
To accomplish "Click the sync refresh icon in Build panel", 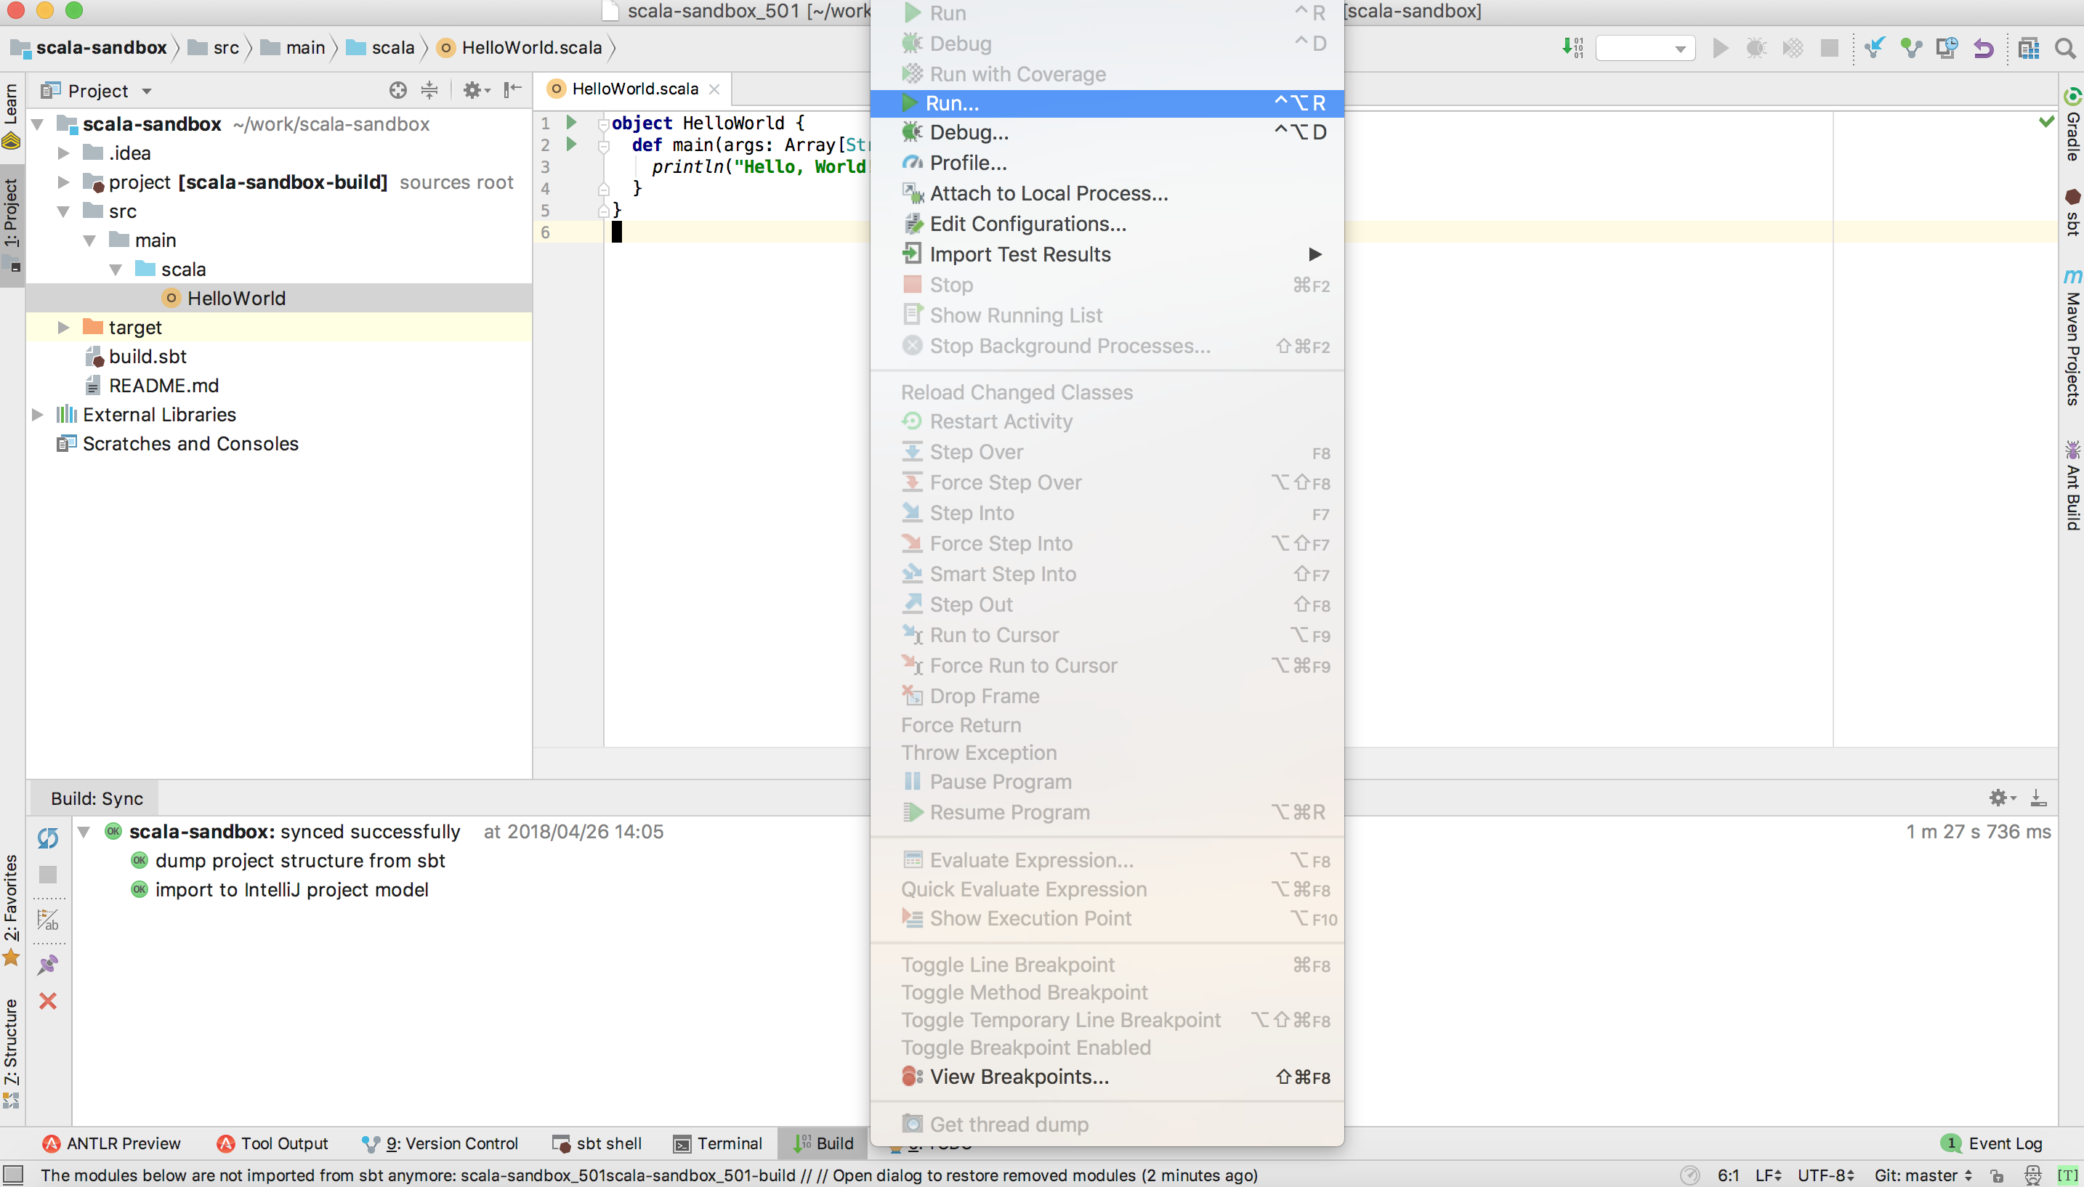I will click(x=48, y=838).
